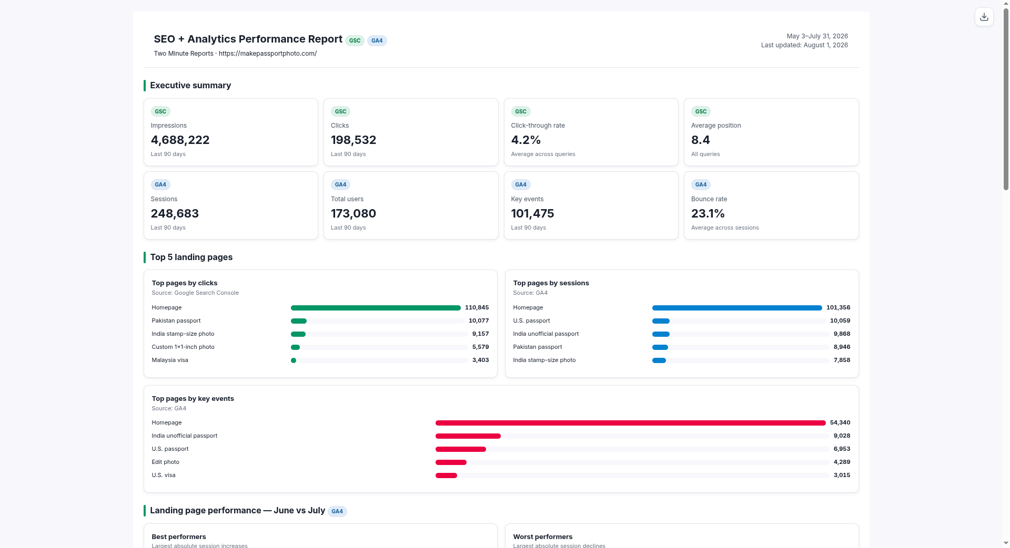Image resolution: width=1010 pixels, height=548 pixels.
Task: Click the Impressions value 4,688,222
Action: click(x=180, y=140)
